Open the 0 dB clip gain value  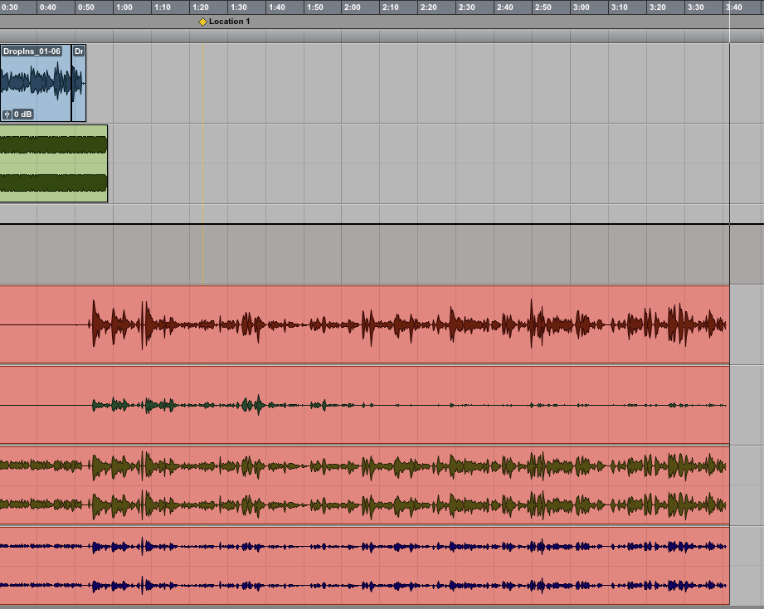click(23, 114)
